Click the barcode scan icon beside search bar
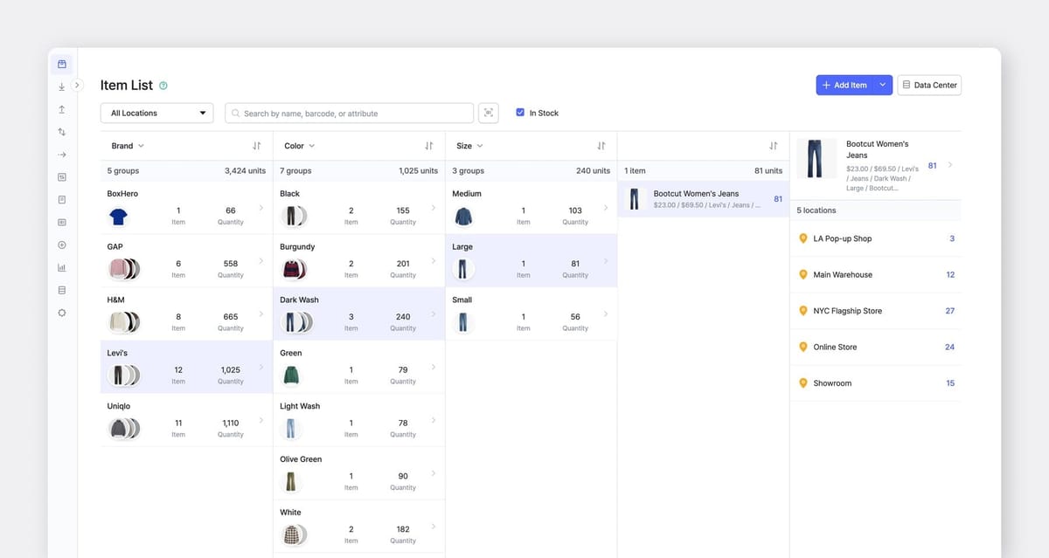Image resolution: width=1049 pixels, height=558 pixels. pos(488,112)
